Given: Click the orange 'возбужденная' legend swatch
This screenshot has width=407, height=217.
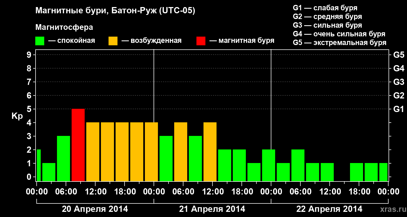Looking at the screenshot, I should point(113,41).
